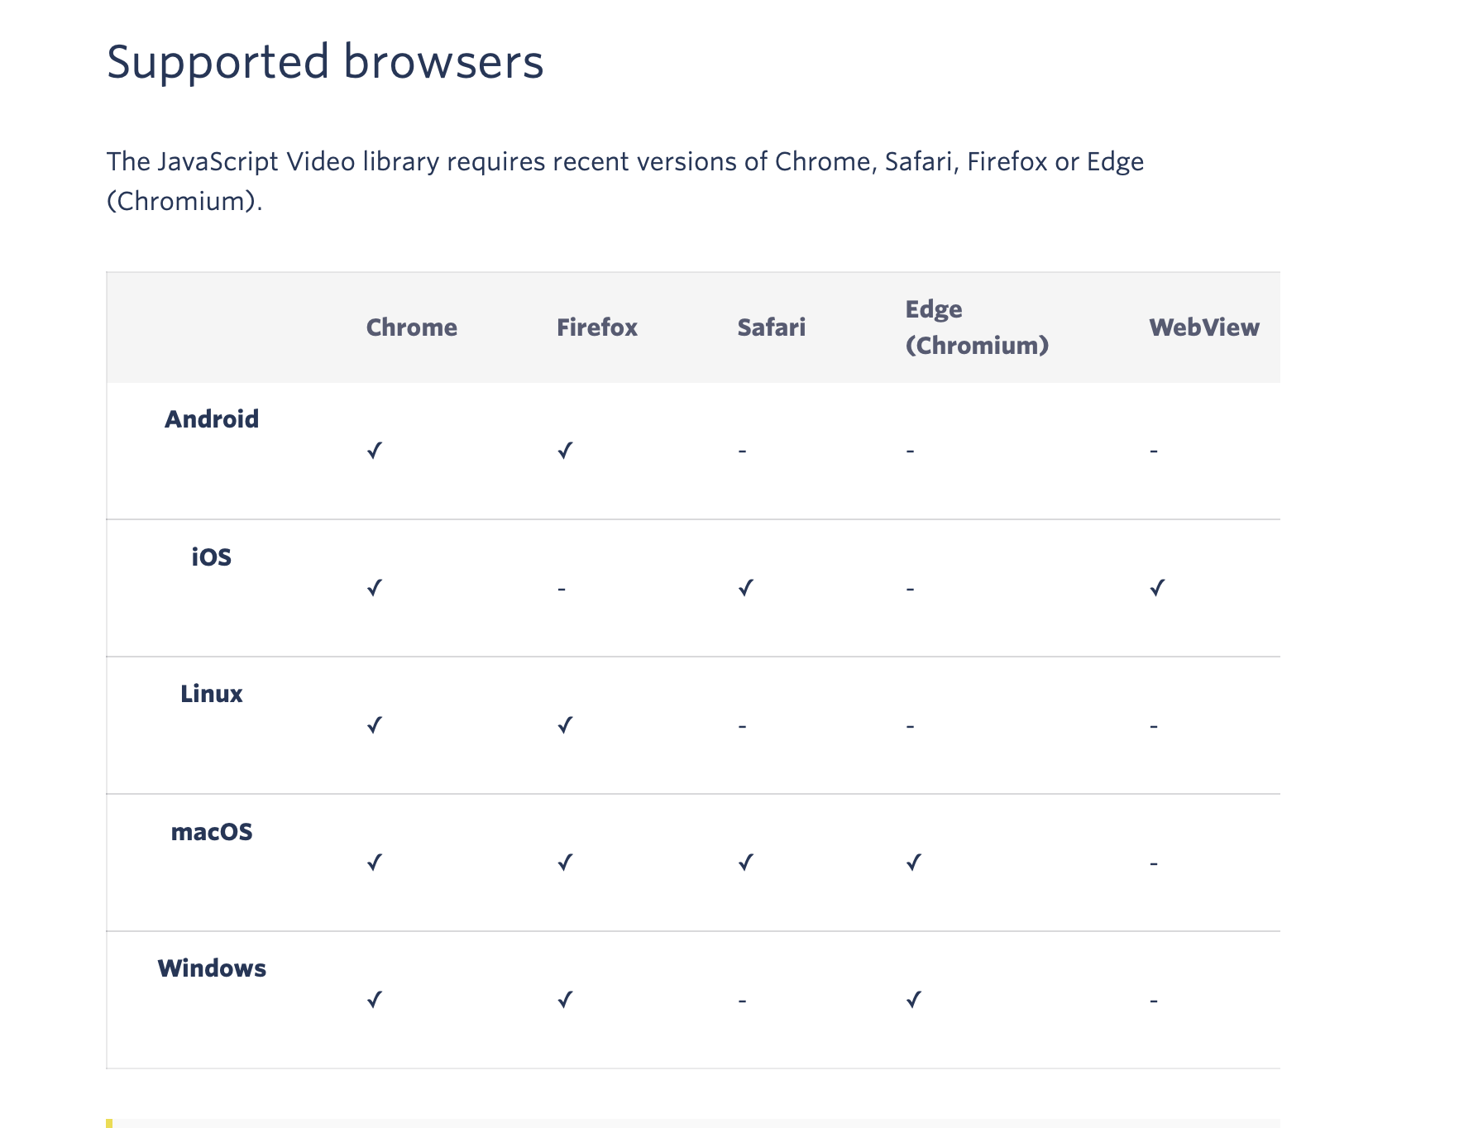Click the Edge checkmark in Windows row
This screenshot has height=1128, width=1459.
click(913, 1000)
